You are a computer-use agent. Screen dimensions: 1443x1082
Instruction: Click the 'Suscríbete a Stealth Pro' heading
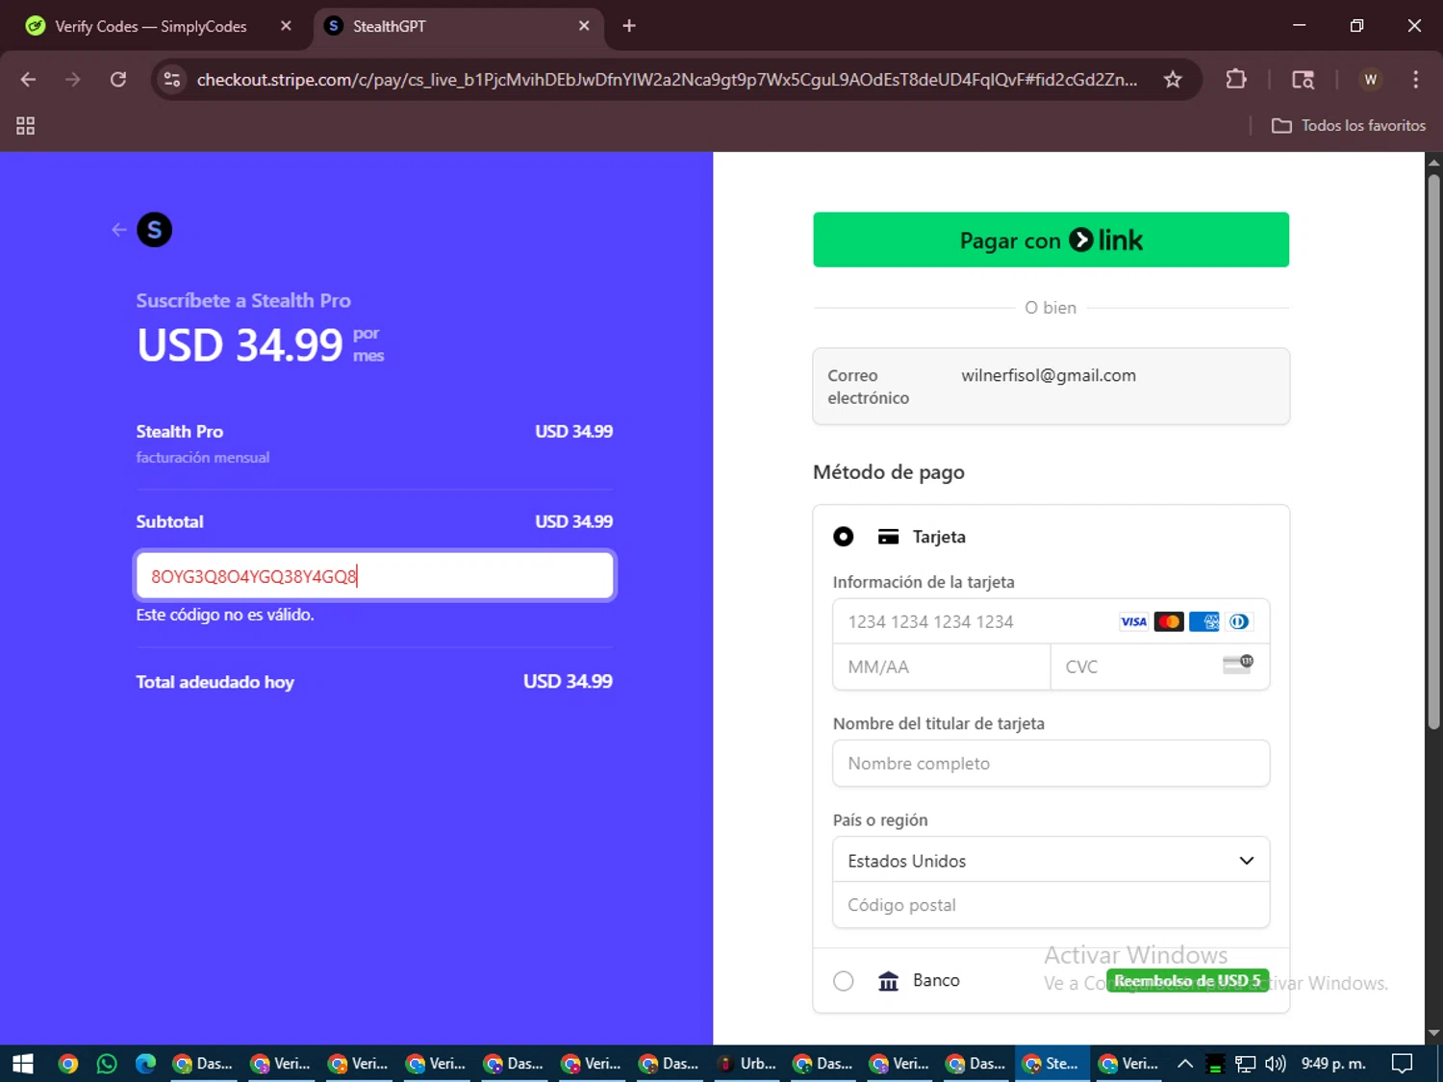click(x=243, y=300)
